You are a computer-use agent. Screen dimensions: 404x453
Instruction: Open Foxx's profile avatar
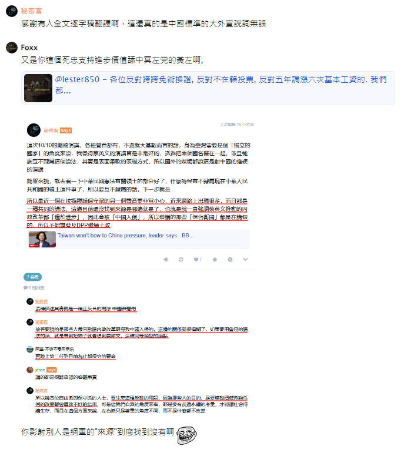12,48
